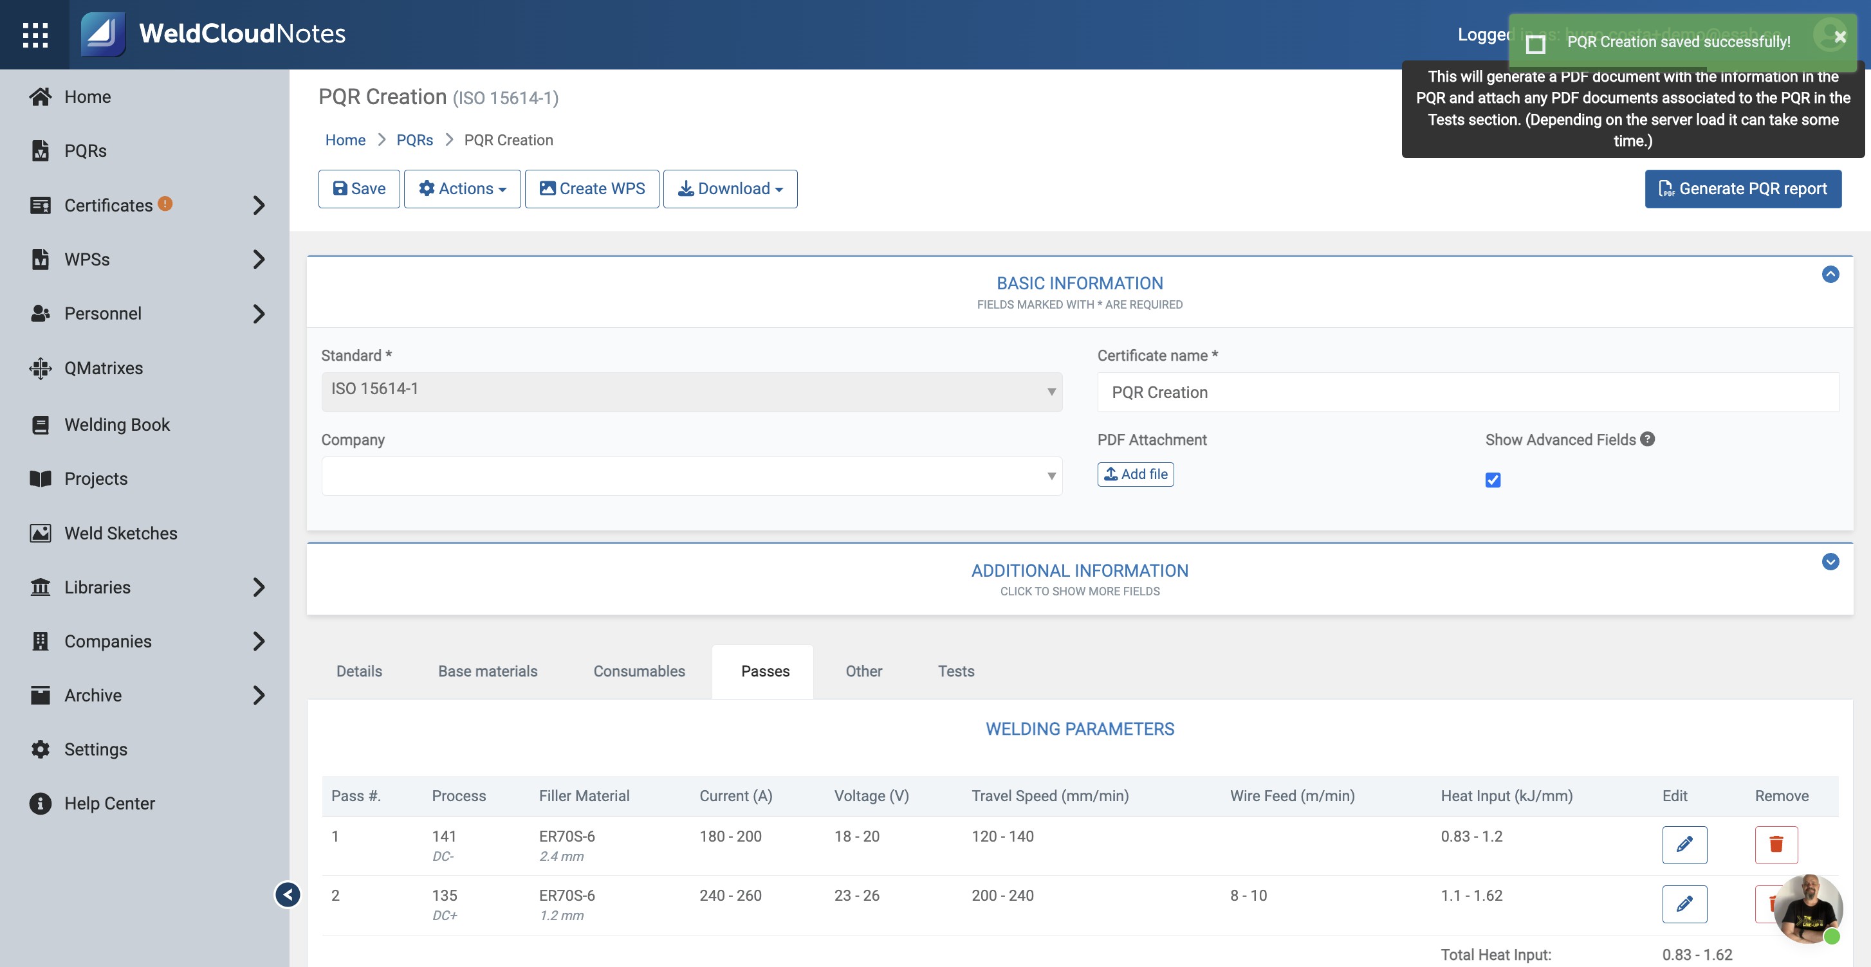The width and height of the screenshot is (1871, 967).
Task: Open Companies in the sidebar
Action: pyautogui.click(x=107, y=641)
